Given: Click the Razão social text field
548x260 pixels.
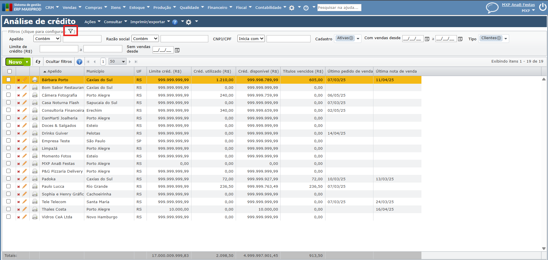Looking at the screenshot, I should pos(184,39).
